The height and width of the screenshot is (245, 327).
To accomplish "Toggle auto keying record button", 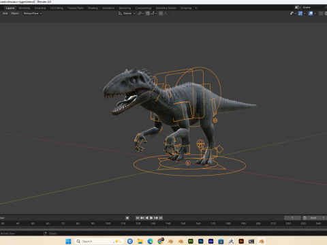I will coord(127,218).
